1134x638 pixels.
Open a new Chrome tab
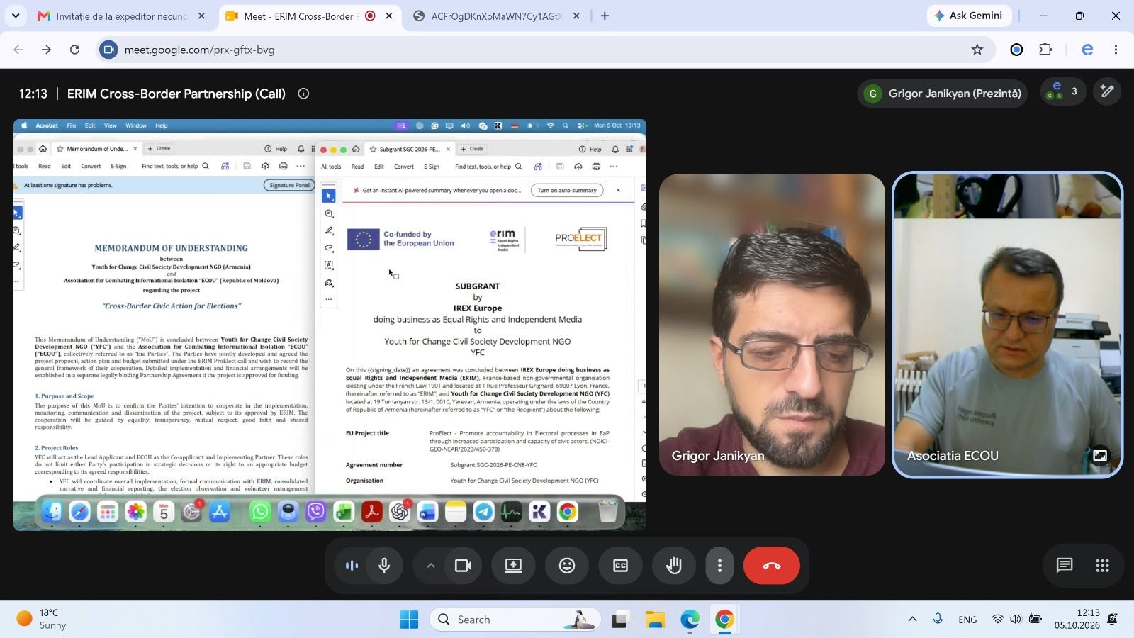[x=605, y=16]
